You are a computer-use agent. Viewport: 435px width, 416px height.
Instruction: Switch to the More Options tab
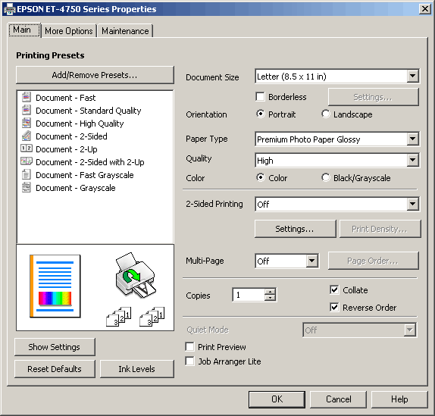coord(69,31)
